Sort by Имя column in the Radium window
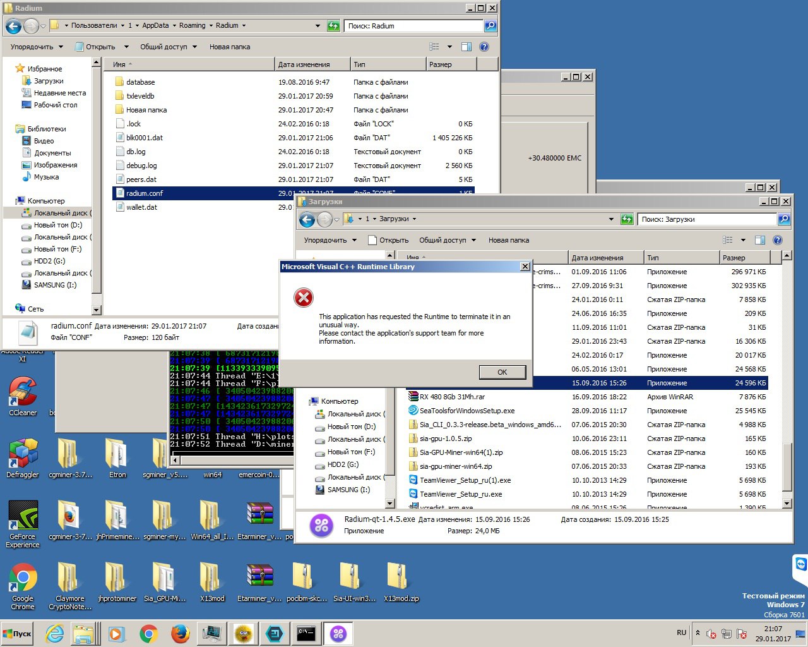This screenshot has width=808, height=647. pos(189,64)
